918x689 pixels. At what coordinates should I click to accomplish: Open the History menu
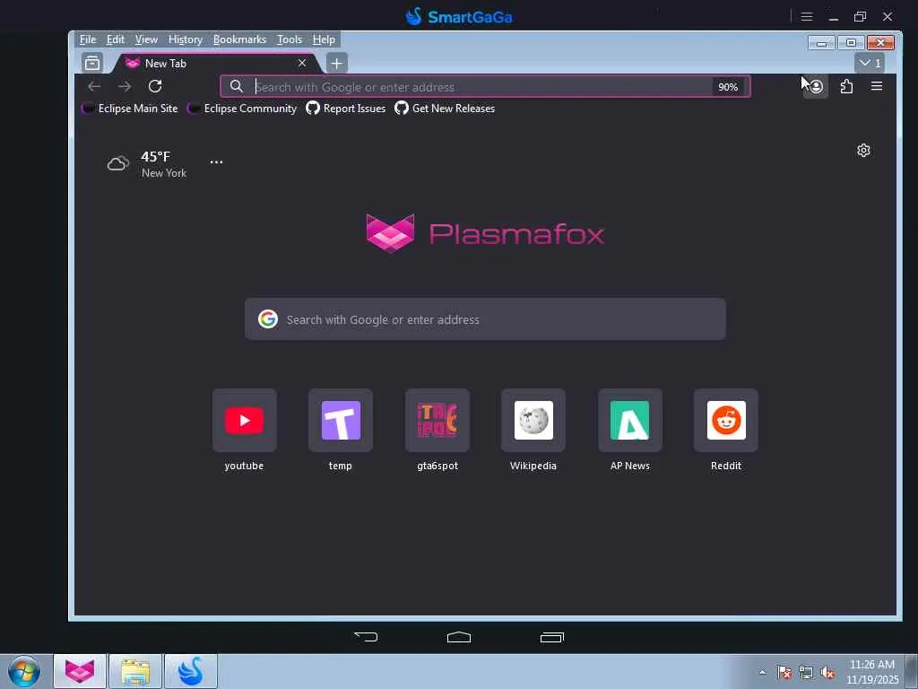click(x=185, y=39)
